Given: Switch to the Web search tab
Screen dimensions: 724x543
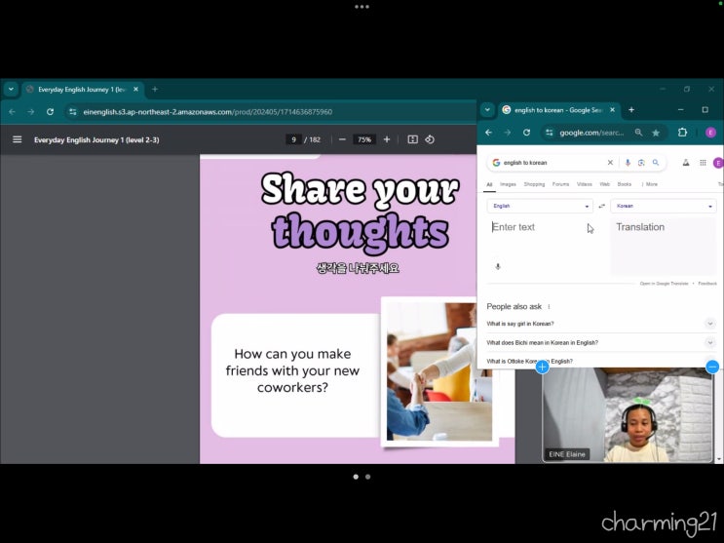Looking at the screenshot, I should click(604, 184).
